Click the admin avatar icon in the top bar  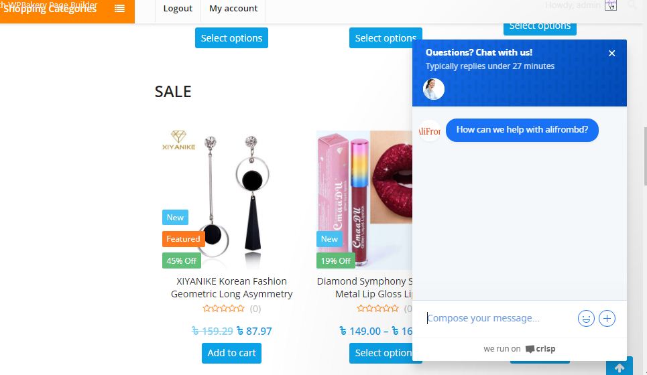611,5
